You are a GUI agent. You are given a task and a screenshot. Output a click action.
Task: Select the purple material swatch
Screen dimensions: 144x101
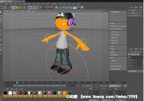point(50,93)
